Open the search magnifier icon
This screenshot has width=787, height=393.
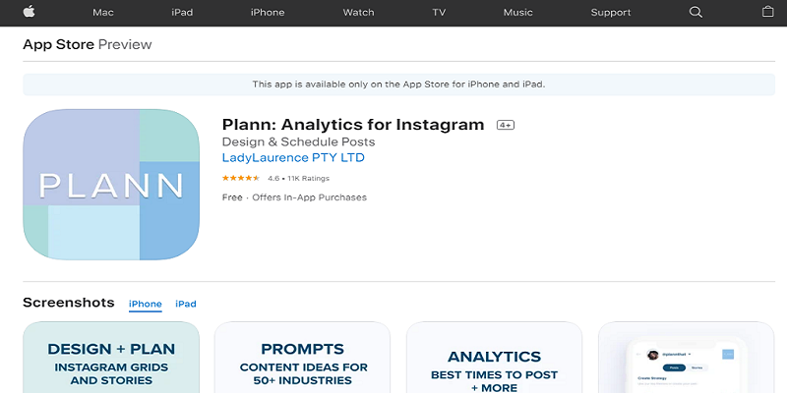[696, 12]
